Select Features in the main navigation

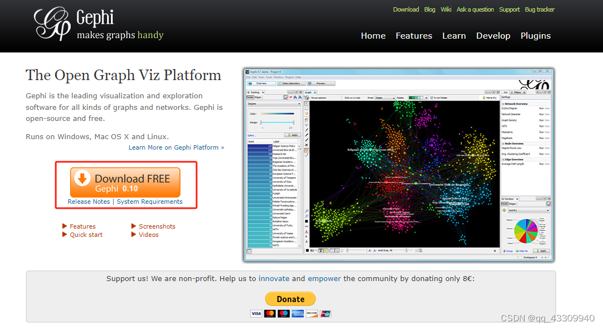point(414,36)
